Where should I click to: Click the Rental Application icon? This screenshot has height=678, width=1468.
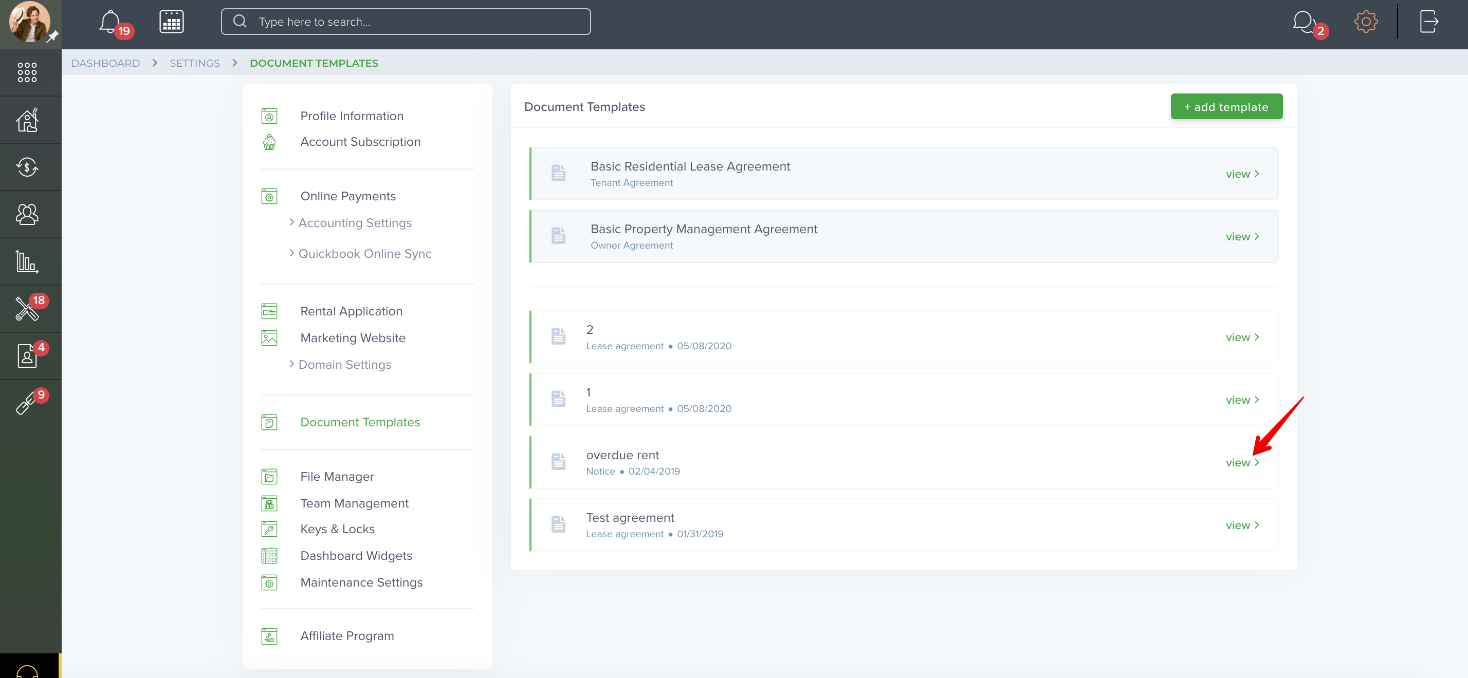269,311
